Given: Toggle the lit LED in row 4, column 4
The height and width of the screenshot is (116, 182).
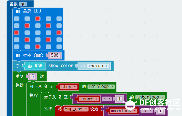Looking at the screenshot, I should tap(48, 40).
